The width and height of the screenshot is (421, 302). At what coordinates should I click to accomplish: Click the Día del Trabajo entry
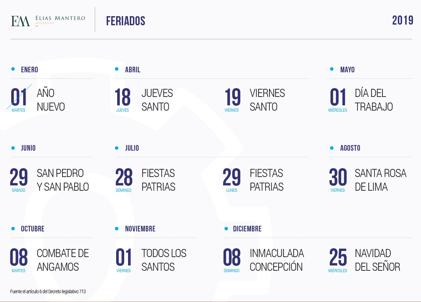coord(361,100)
